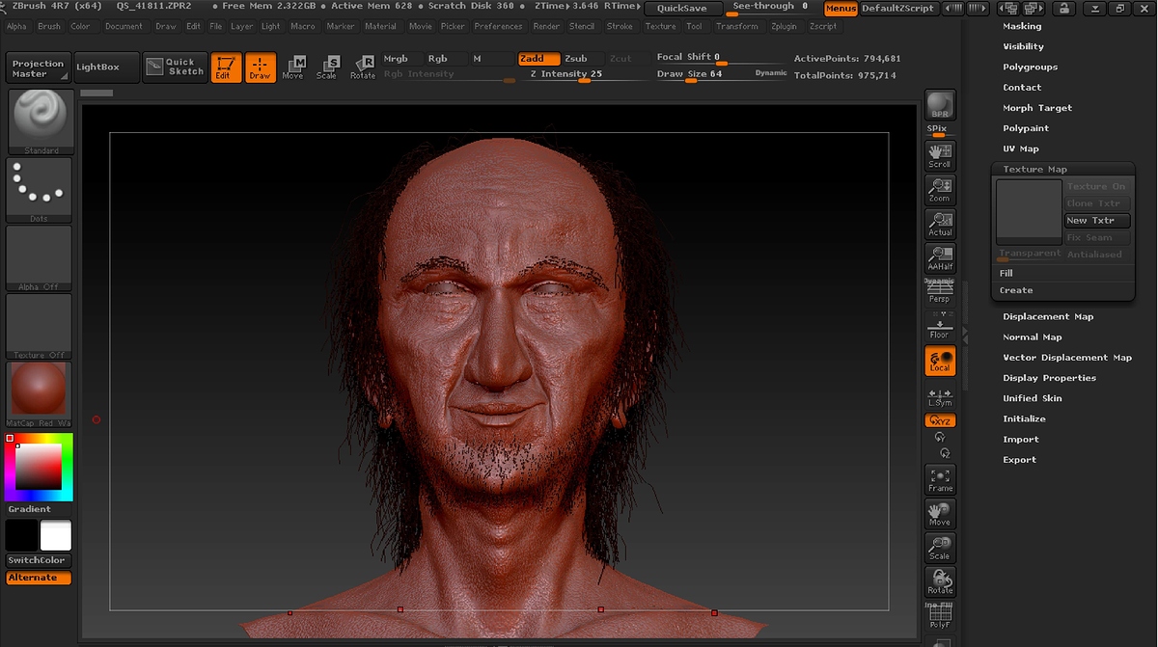The height and width of the screenshot is (647, 1158).
Task: Activate the Edit mode button
Action: [x=227, y=67]
